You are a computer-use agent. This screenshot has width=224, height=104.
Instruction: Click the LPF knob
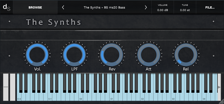point(74,55)
